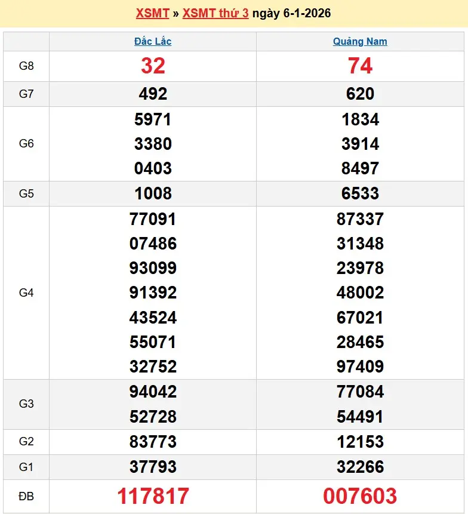Click Đắc Lắc G7 number 492
Screen dimensions: 468x514
[153, 94]
